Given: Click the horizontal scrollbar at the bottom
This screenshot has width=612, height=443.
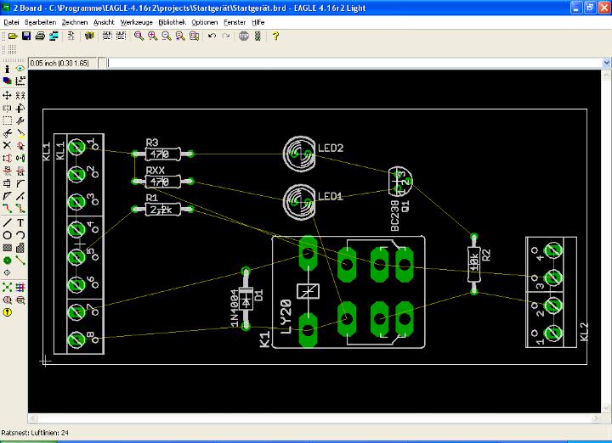Looking at the screenshot, I should [x=314, y=419].
